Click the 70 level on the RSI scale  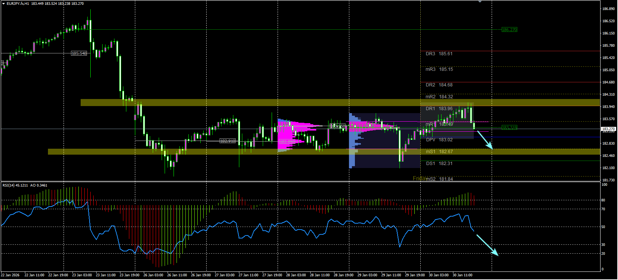tap(604, 209)
